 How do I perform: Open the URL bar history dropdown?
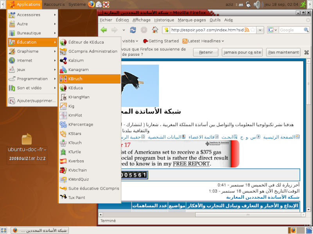pos(260,30)
